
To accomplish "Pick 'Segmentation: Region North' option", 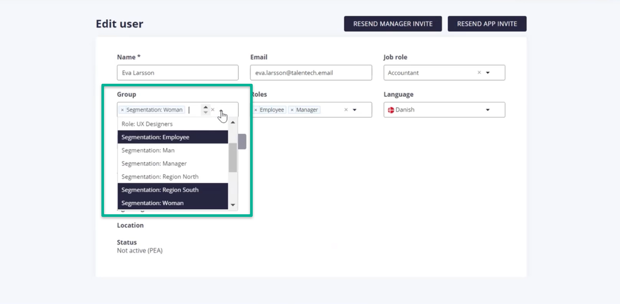I will click(x=173, y=176).
